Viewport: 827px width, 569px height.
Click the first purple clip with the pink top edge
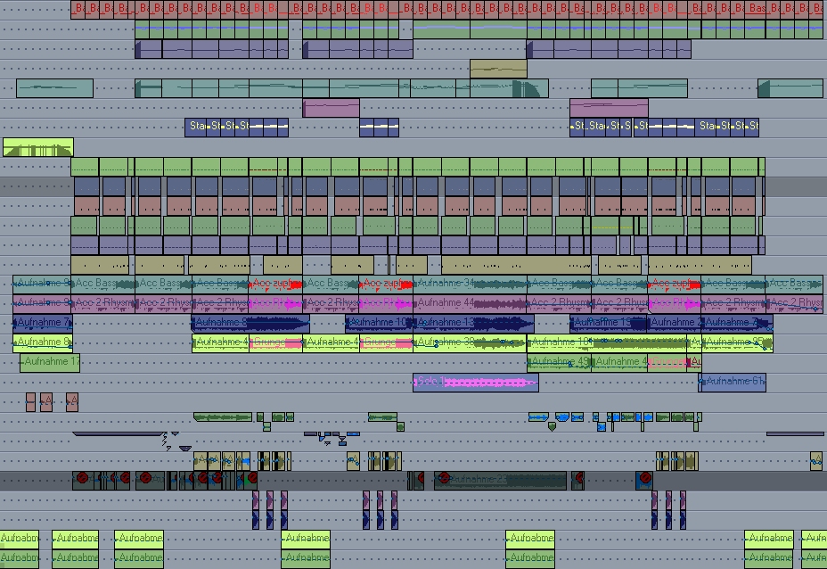(x=331, y=109)
